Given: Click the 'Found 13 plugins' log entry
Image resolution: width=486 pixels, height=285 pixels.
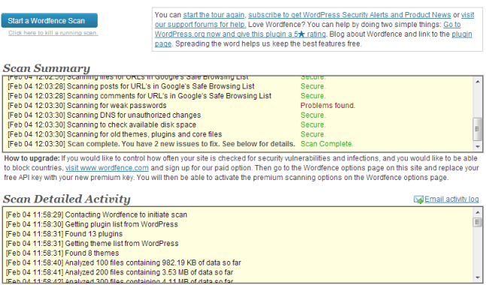Looking at the screenshot, I should [64, 234].
